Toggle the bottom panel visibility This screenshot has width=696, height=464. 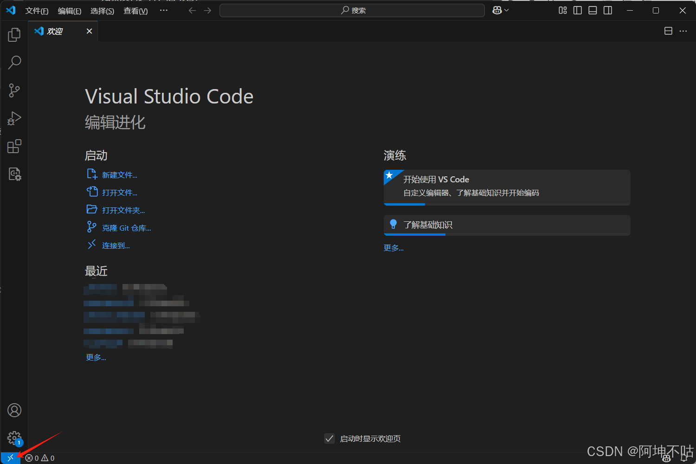(593, 10)
